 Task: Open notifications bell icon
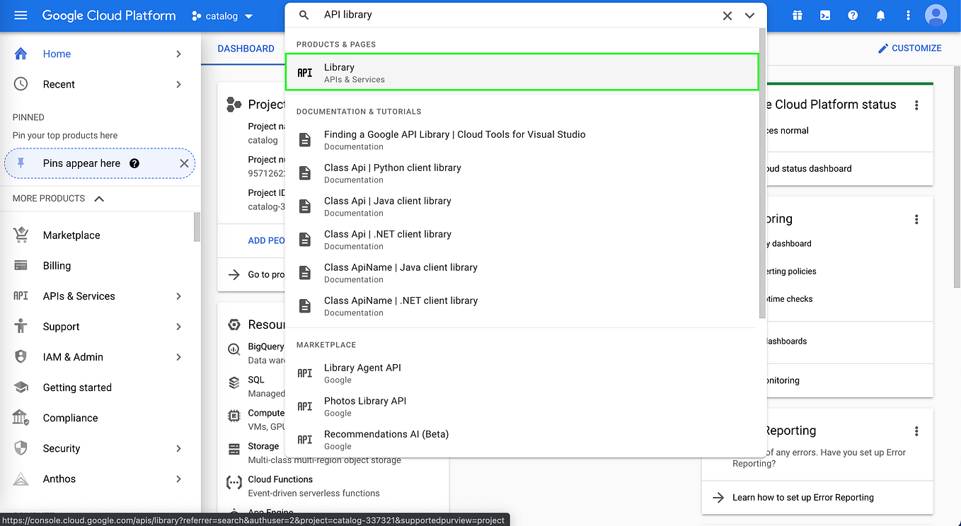[x=880, y=15]
